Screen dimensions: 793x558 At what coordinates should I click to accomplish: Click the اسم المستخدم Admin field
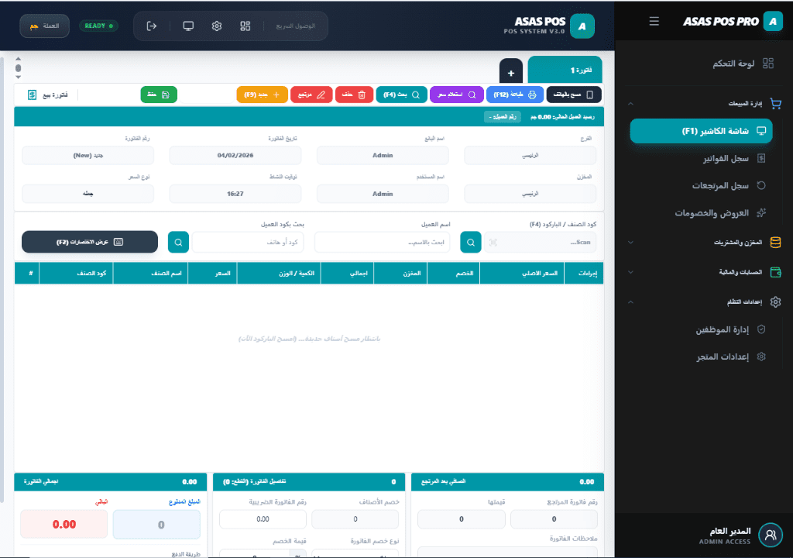[x=383, y=194]
